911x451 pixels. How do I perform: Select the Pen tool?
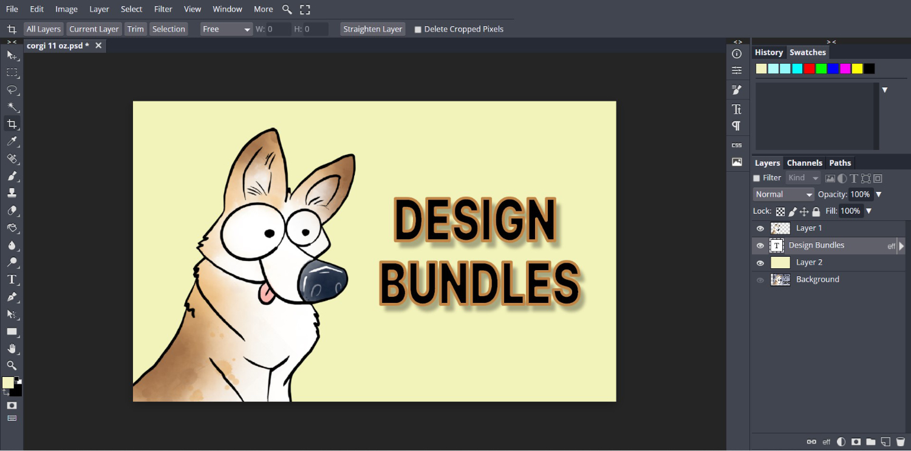[x=12, y=297]
